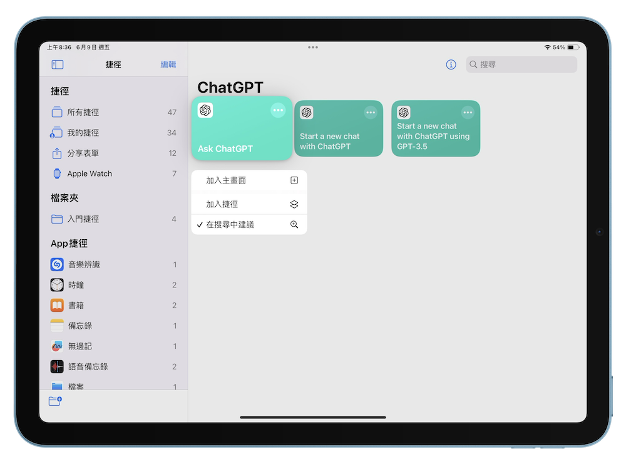Open 所有捷徑 list
This screenshot has height=464, width=626.
point(114,112)
